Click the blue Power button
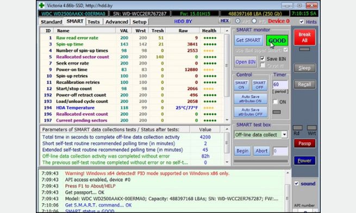 tap(304, 161)
